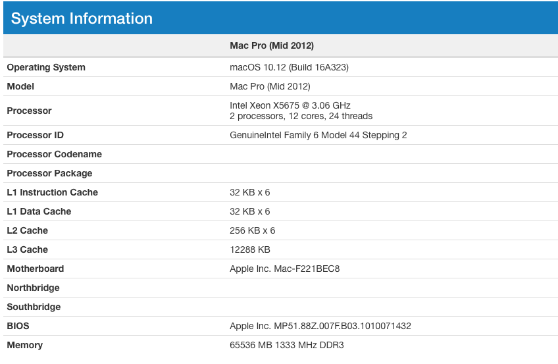The height and width of the screenshot is (364, 558).
Task: Click the macOS 10.12 build value
Action: [x=289, y=67]
